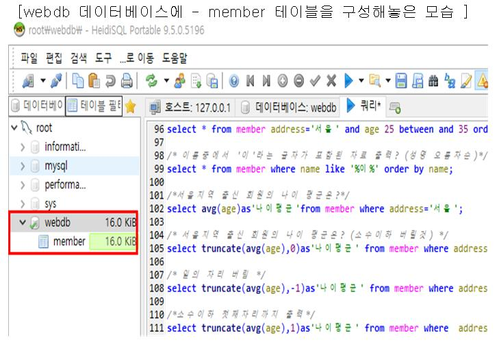Click the yellow star favorites icon

click(x=131, y=106)
